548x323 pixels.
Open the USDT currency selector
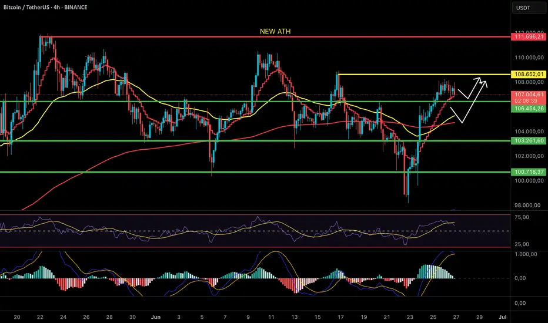[529, 8]
